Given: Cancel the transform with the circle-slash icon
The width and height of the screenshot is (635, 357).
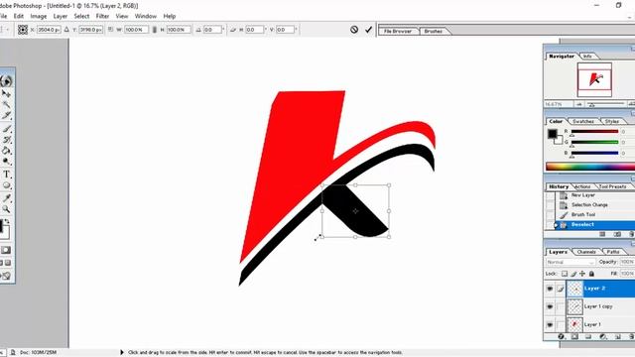Looking at the screenshot, I should point(354,30).
